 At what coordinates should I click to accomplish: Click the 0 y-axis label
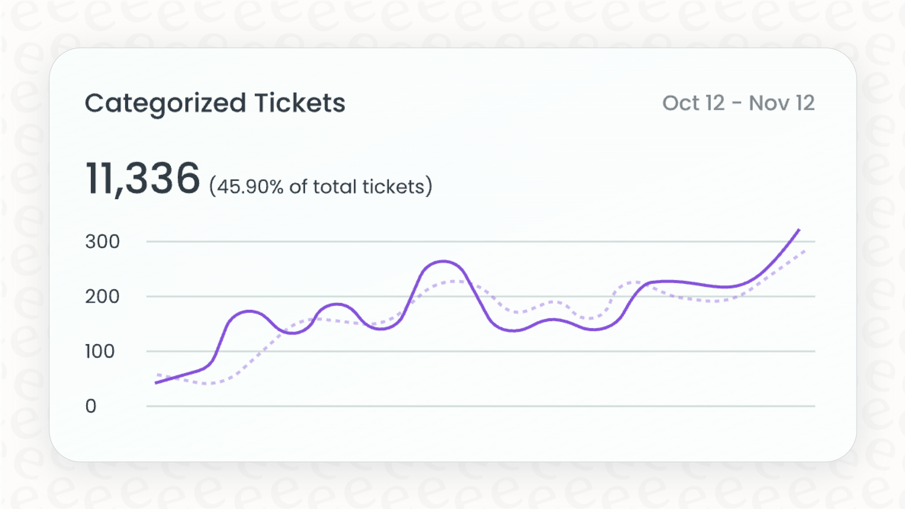[91, 406]
